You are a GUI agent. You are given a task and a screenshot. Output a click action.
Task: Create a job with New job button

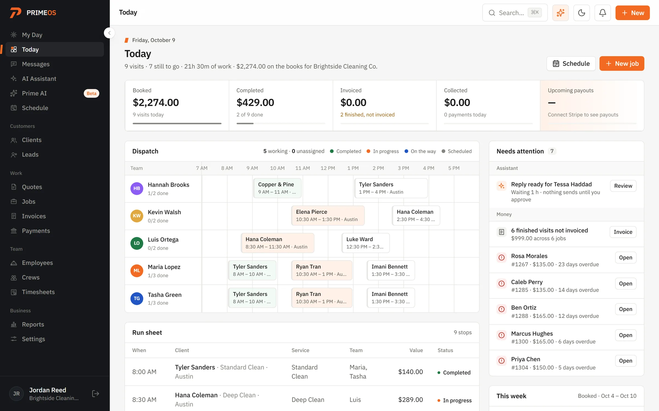click(x=622, y=64)
